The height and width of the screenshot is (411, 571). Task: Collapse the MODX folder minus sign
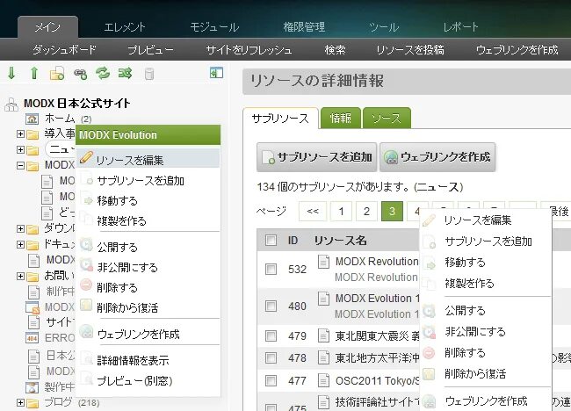pyautogui.click(x=21, y=166)
